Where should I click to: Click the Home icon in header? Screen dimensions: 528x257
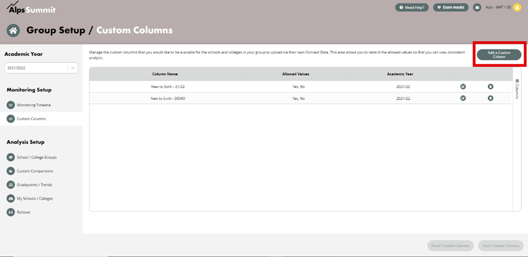pos(13,31)
